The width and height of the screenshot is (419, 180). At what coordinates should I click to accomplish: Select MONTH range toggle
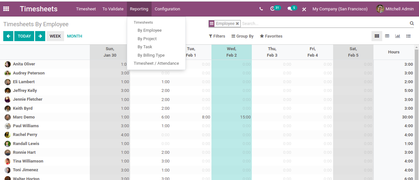(74, 36)
